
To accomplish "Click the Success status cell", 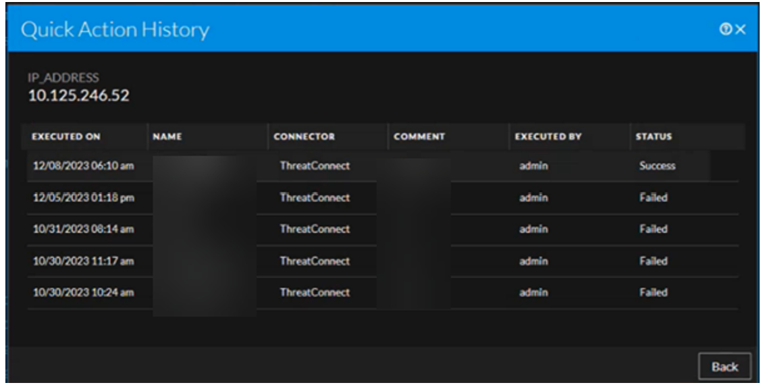I will pyautogui.click(x=657, y=166).
